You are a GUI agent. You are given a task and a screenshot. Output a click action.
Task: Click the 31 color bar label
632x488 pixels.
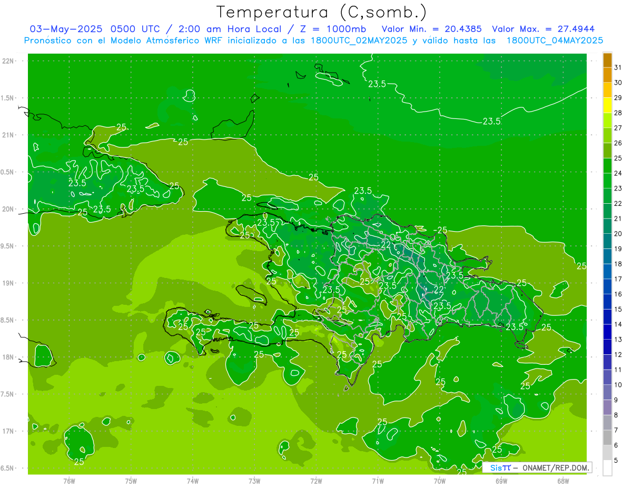click(618, 67)
